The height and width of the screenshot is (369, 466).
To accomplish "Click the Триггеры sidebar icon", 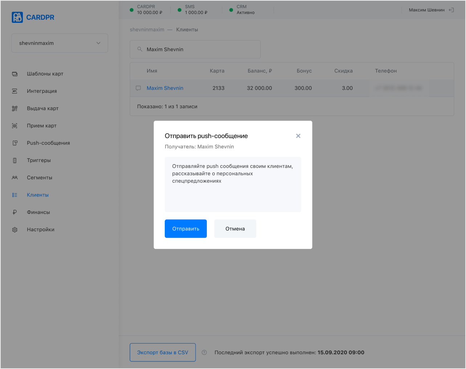I will pyautogui.click(x=15, y=160).
